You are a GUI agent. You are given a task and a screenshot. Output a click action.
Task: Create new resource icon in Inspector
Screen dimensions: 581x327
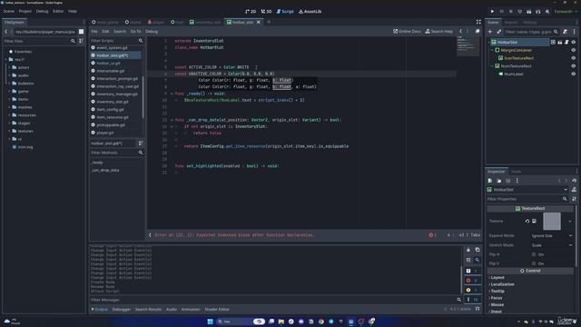(x=490, y=181)
